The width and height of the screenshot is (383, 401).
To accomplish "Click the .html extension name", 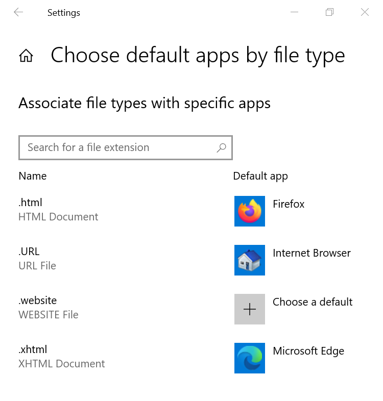I will click(30, 203).
